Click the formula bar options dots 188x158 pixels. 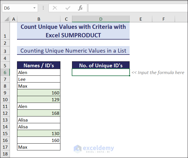[x=43, y=8]
